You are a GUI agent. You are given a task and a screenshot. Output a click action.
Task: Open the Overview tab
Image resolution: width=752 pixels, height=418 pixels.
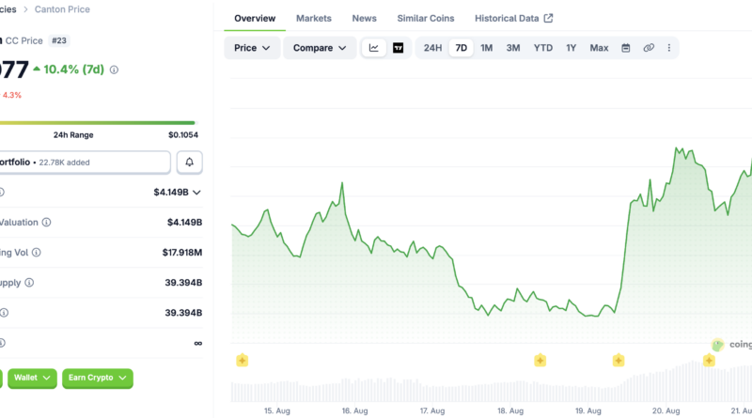pyautogui.click(x=255, y=18)
